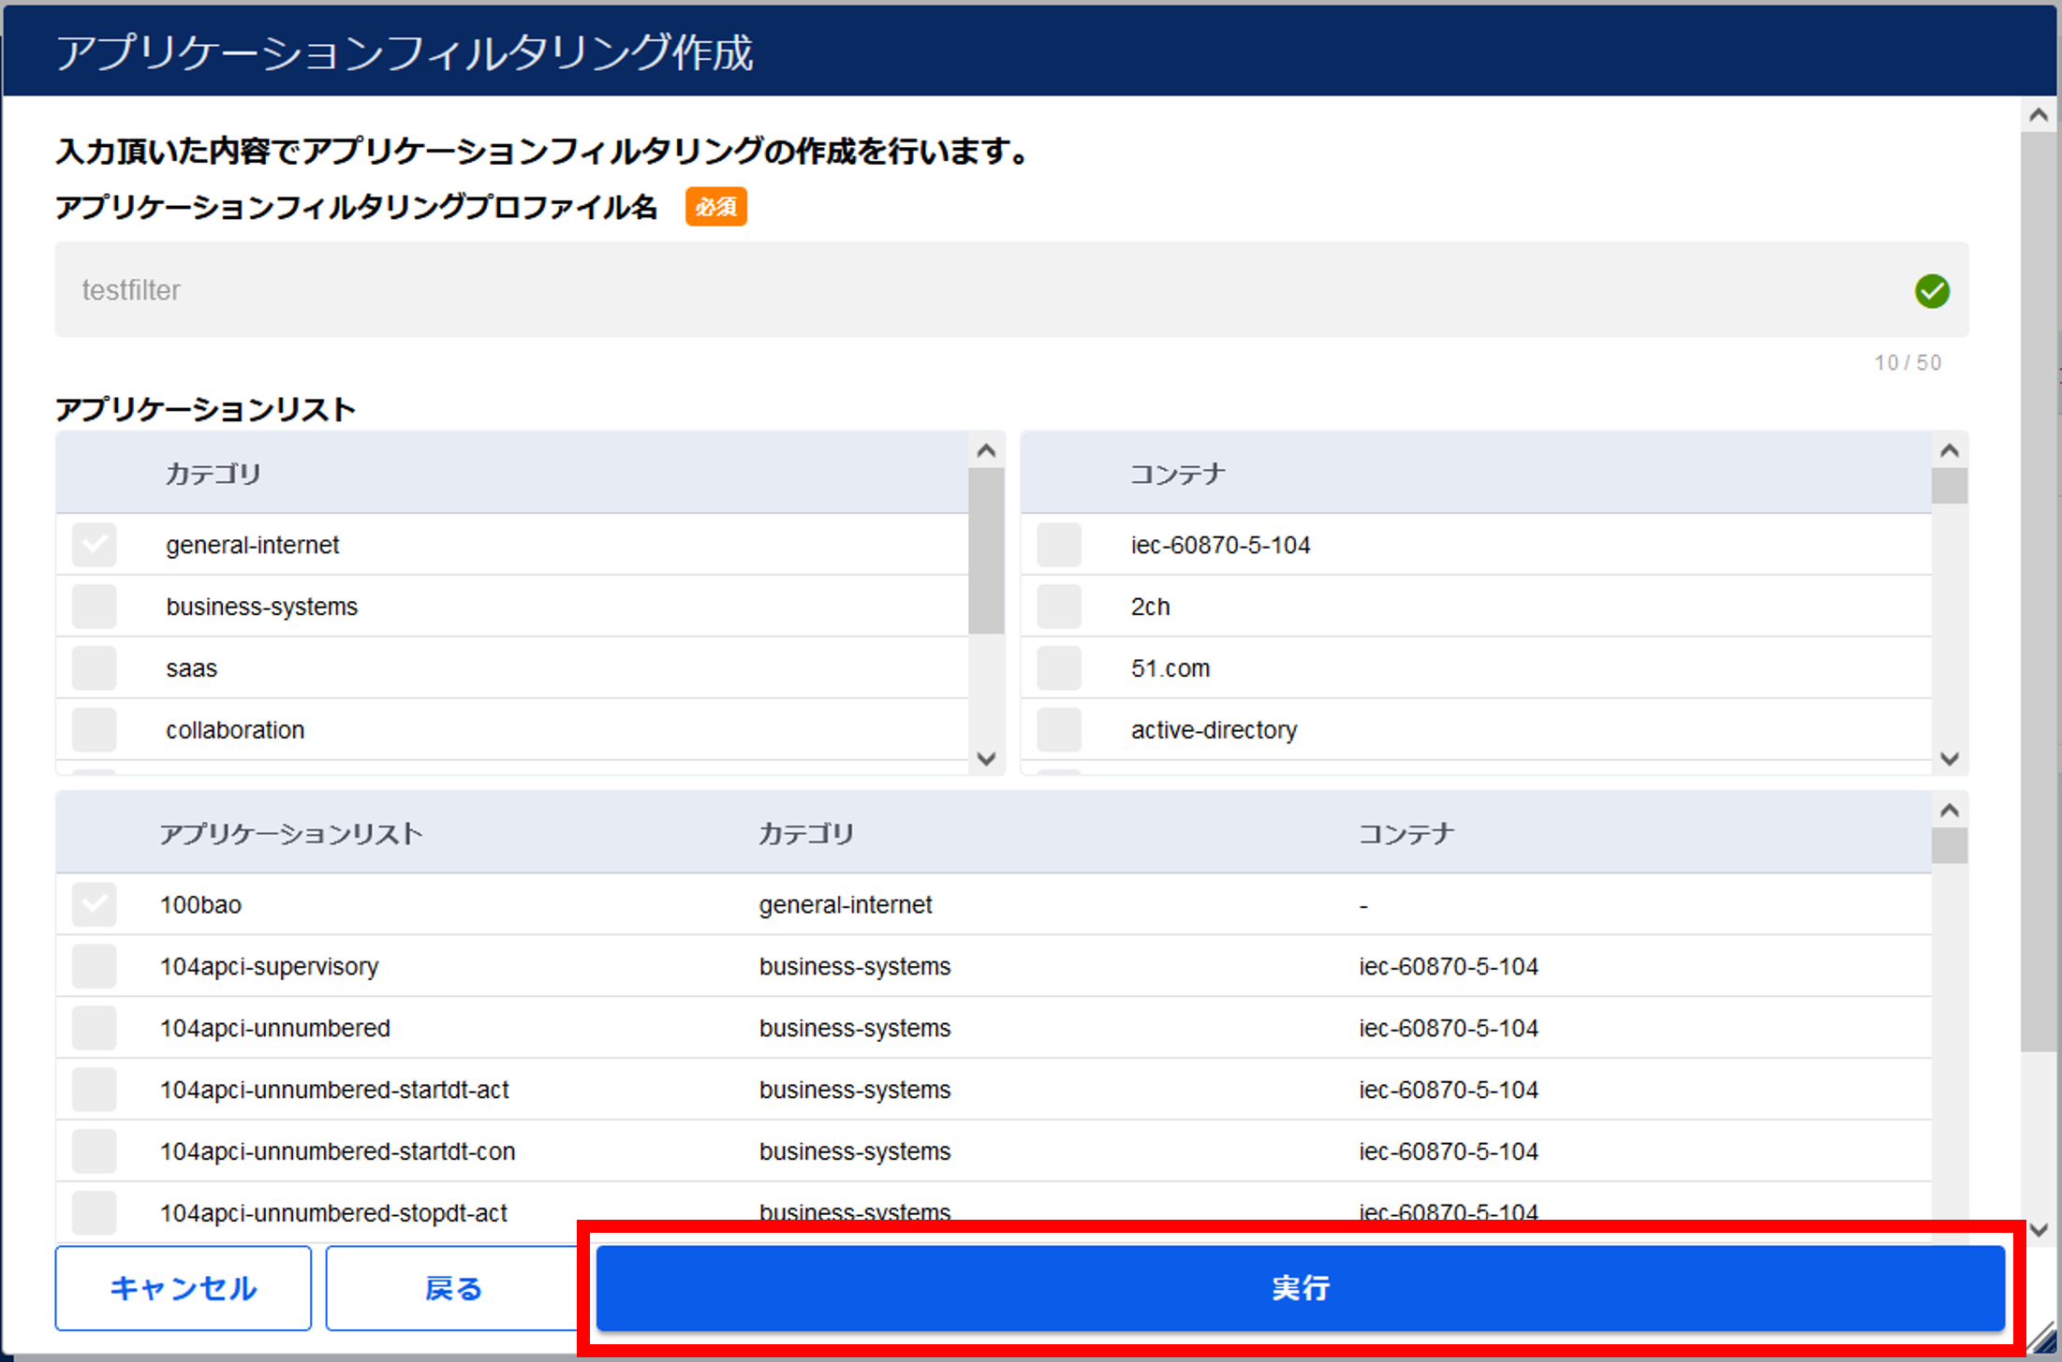Click the category list scroll up arrow
The width and height of the screenshot is (2062, 1362).
(986, 451)
